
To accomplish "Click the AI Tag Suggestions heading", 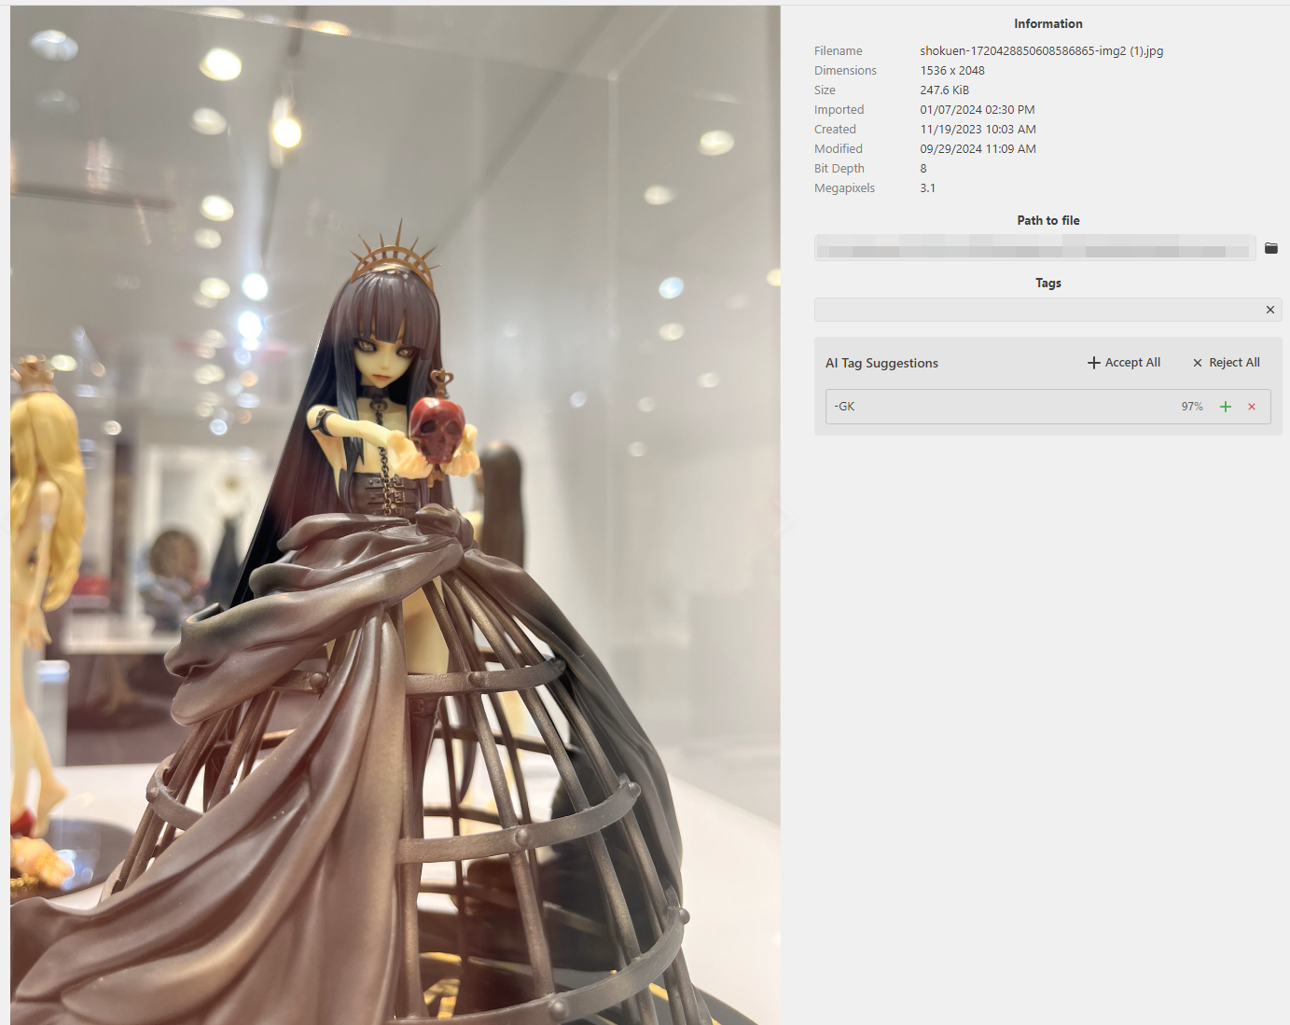I will point(881,363).
